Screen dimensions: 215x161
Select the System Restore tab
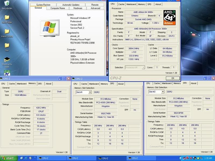(x=43, y=5)
